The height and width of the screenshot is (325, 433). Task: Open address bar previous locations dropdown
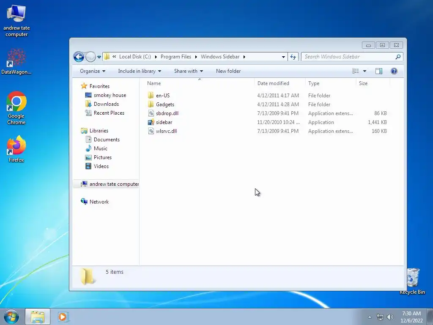pyautogui.click(x=283, y=57)
